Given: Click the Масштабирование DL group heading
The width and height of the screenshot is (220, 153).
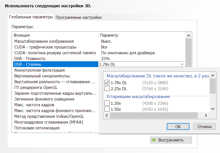Looking at the screenshot, I should tap(158, 76).
